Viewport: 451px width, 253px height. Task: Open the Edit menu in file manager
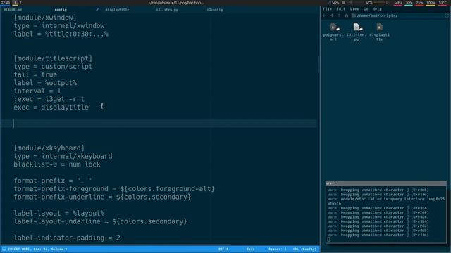pyautogui.click(x=341, y=9)
